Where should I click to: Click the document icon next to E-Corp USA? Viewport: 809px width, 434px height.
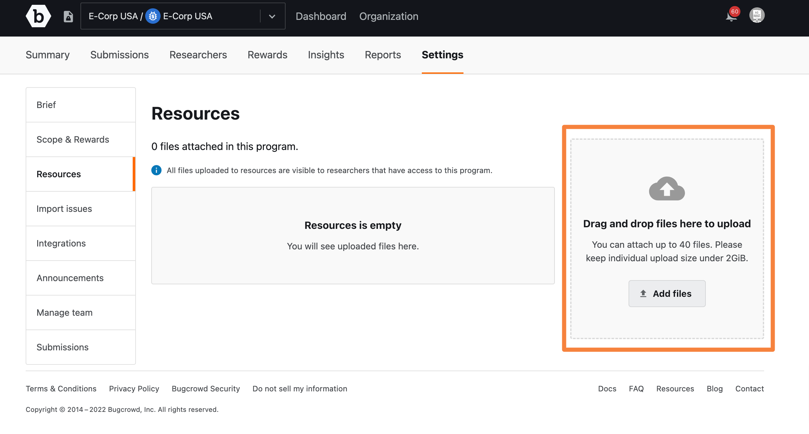click(x=69, y=16)
